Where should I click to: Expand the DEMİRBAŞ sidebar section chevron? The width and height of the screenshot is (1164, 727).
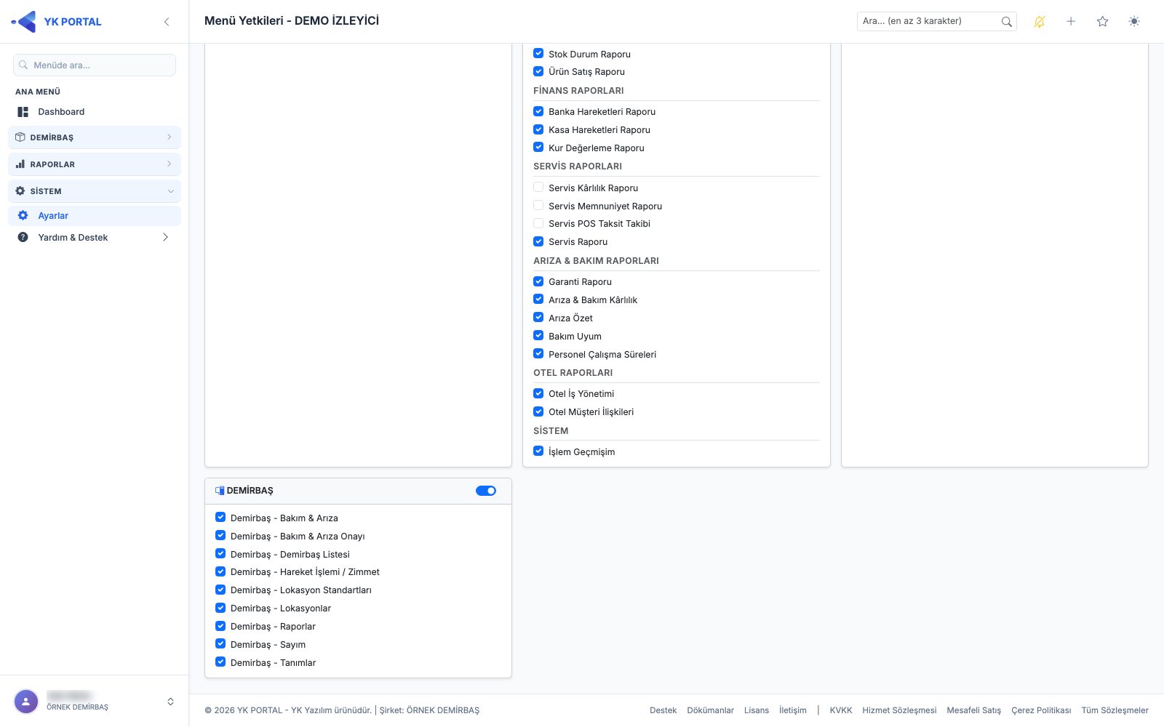170,137
